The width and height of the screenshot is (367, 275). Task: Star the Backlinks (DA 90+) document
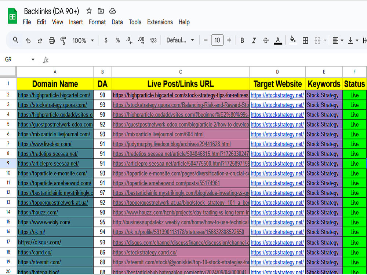tap(89, 11)
